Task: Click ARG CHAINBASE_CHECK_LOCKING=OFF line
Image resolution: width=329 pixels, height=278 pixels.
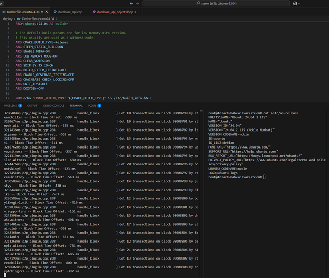Action: click(x=45, y=79)
